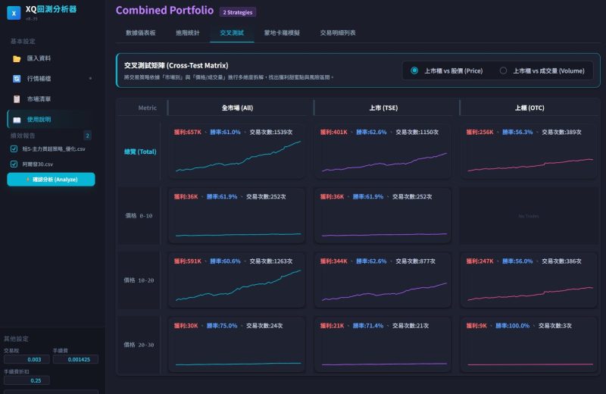606x394 pixels.
Task: Select the 上市櫃 vs 股價 (Price) radio option
Action: click(x=414, y=70)
